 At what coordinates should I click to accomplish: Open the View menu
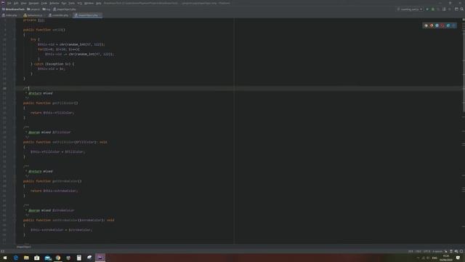[23, 3]
